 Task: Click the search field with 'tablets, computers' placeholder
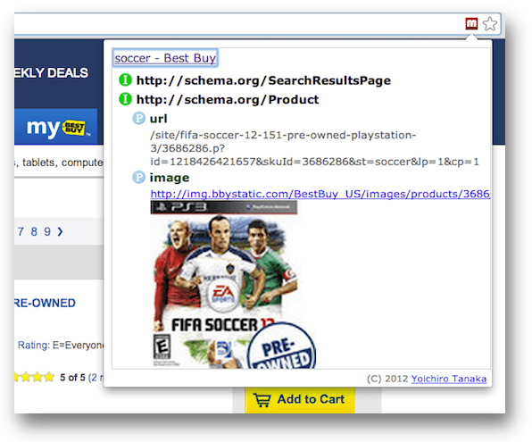59,163
